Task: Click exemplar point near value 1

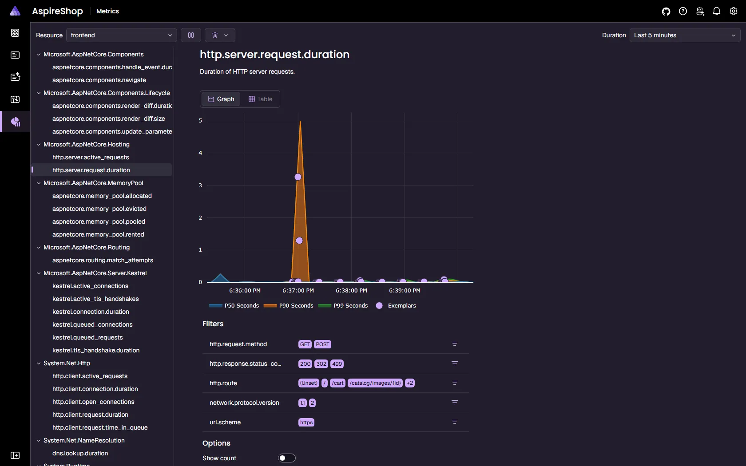Action: [x=299, y=241]
